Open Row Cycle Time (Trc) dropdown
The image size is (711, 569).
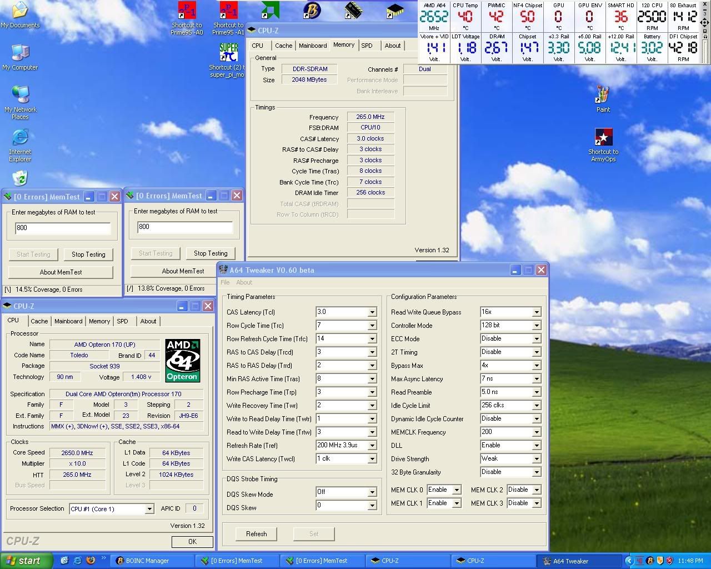372,326
